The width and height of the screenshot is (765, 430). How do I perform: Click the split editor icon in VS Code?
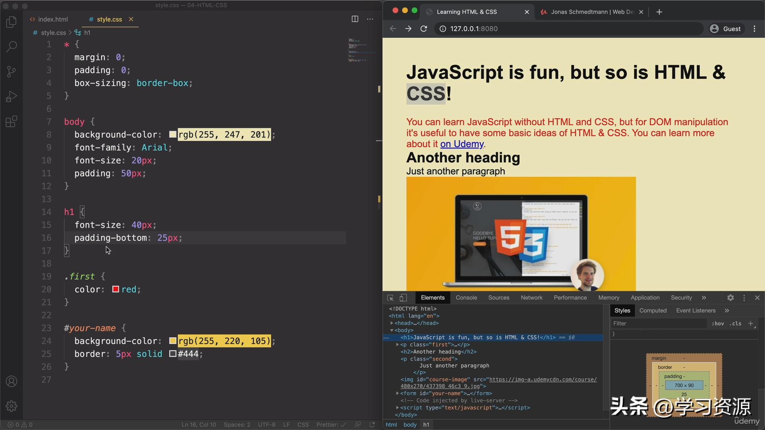(x=355, y=19)
